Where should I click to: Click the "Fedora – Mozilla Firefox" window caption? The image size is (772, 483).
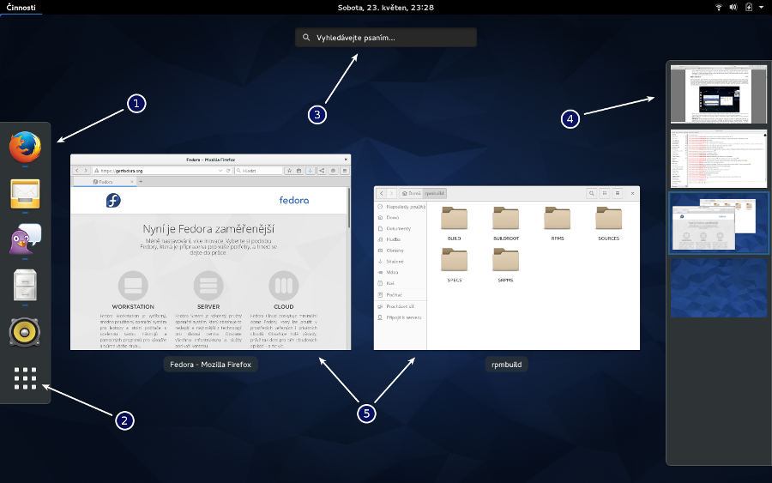210,365
